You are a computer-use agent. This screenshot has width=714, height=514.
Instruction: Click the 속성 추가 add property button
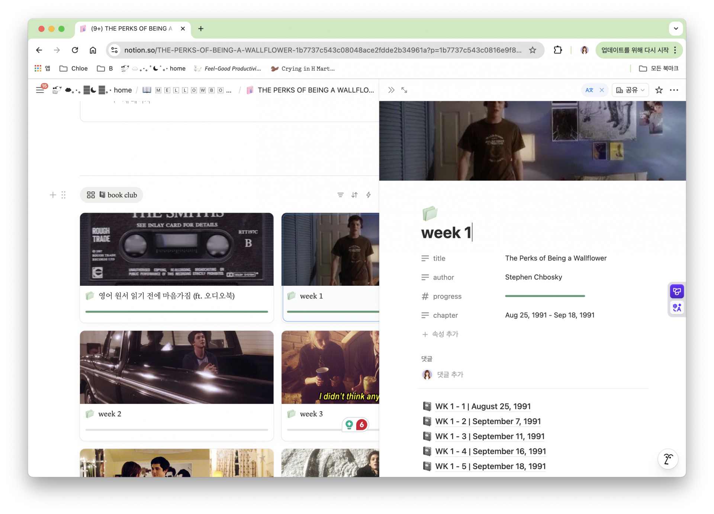point(440,334)
